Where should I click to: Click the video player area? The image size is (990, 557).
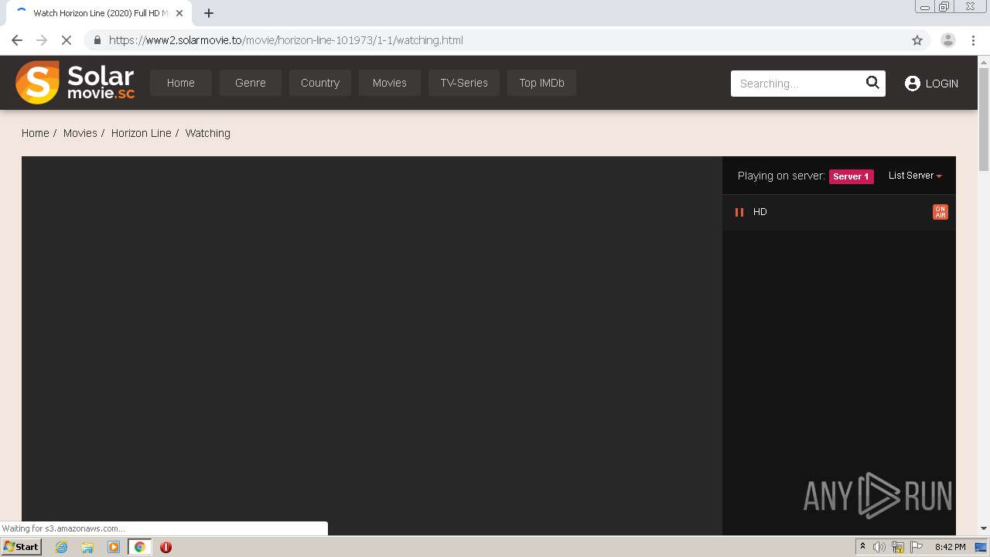(372, 346)
